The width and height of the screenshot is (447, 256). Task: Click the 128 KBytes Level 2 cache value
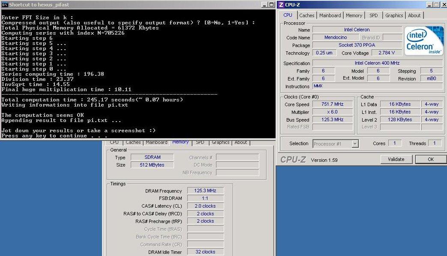click(400, 119)
